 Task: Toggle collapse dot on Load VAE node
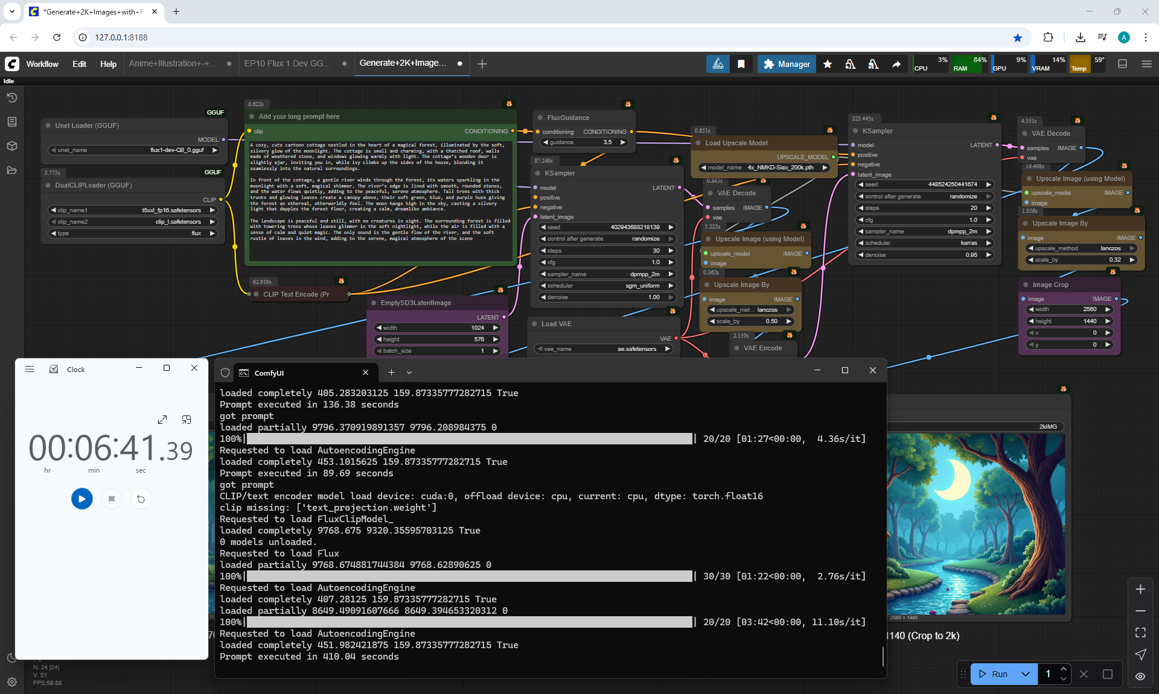click(x=535, y=324)
